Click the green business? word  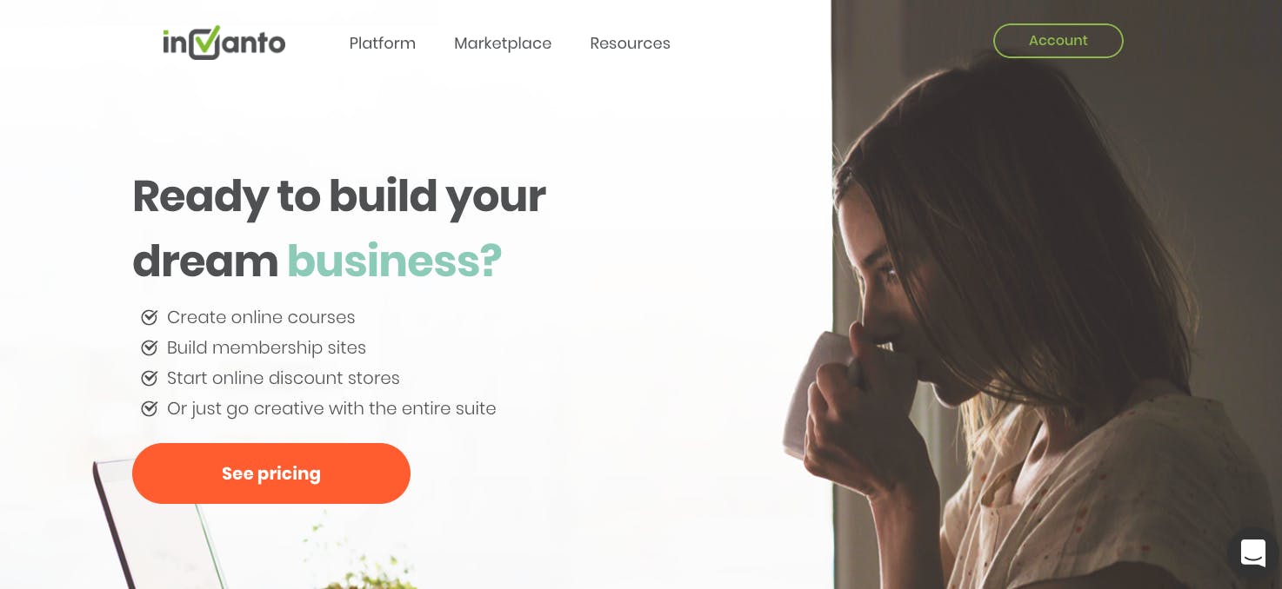394,261
